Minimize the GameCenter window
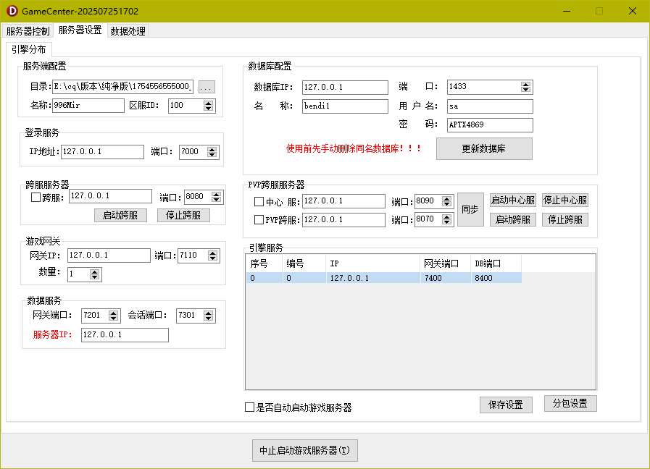Image resolution: width=650 pixels, height=469 pixels. (567, 11)
